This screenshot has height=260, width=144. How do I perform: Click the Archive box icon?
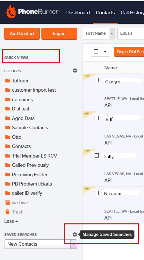7,203
